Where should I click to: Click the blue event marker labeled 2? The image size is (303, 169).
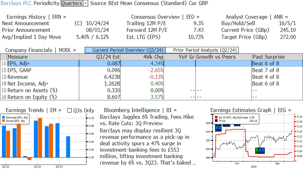click(x=218, y=128)
